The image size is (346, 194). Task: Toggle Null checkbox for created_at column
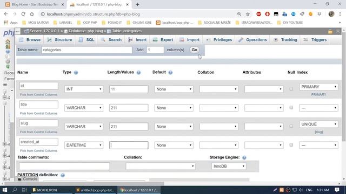(x=291, y=145)
